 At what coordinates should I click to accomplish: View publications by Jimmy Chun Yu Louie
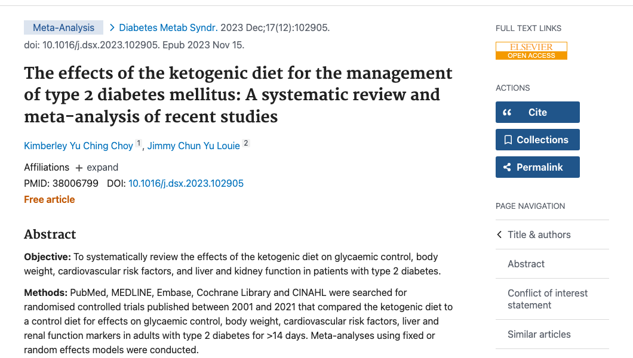pos(194,146)
